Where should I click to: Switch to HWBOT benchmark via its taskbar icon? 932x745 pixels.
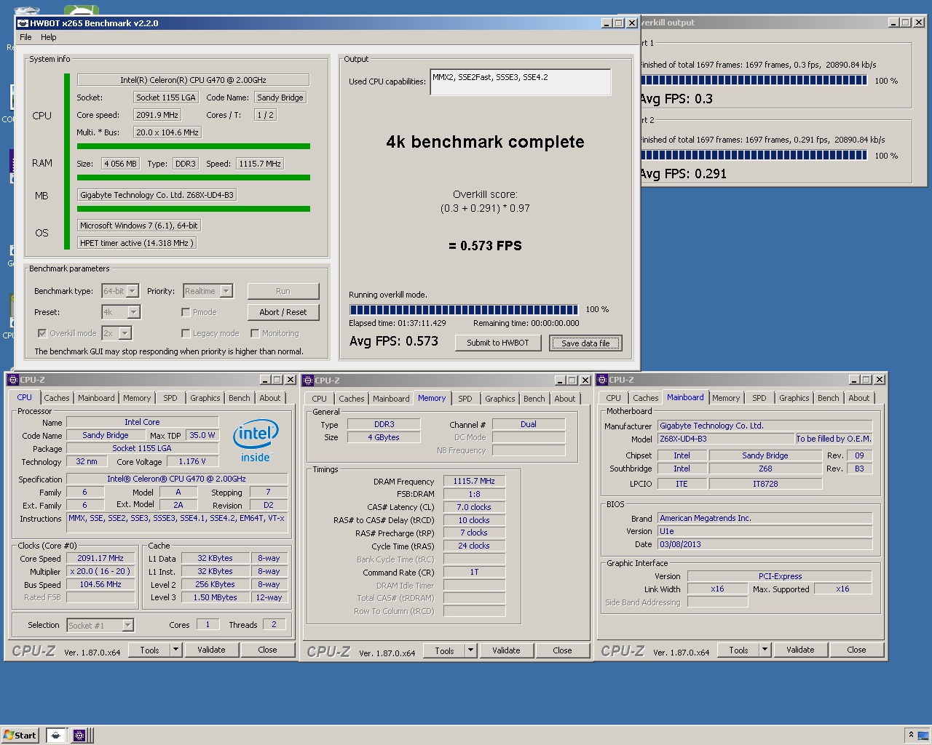click(56, 735)
